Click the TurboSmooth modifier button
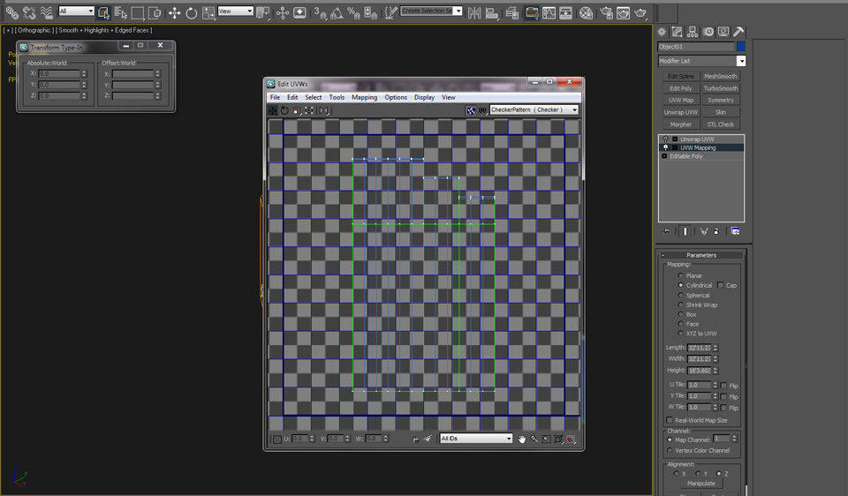The height and width of the screenshot is (496, 848). point(721,88)
